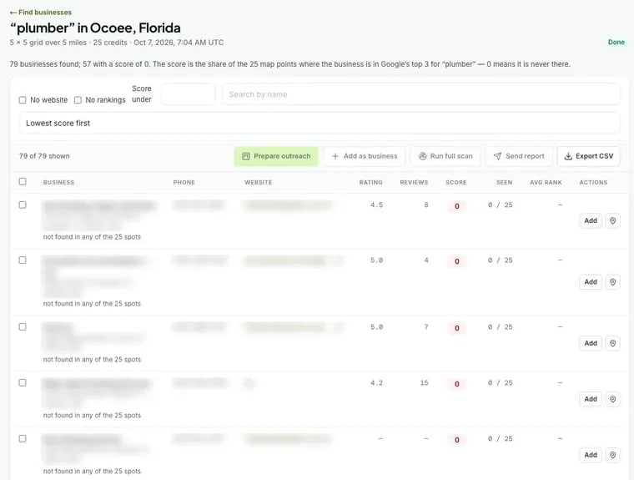Select the row with rating 5.0 and 7 reviews
This screenshot has width=634, height=480.
pyautogui.click(x=23, y=326)
